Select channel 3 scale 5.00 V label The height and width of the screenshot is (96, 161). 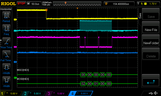tap(61, 93)
